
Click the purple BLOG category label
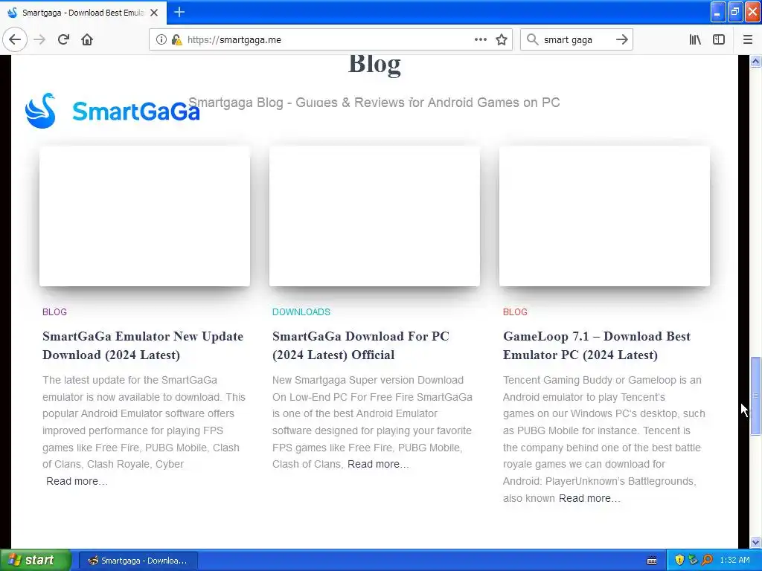54,312
